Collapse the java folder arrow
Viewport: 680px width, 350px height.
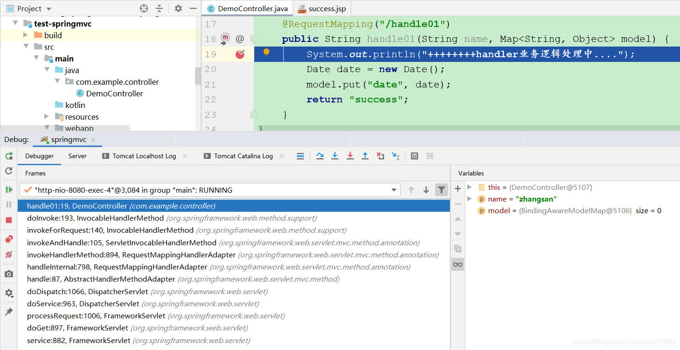[x=47, y=70]
